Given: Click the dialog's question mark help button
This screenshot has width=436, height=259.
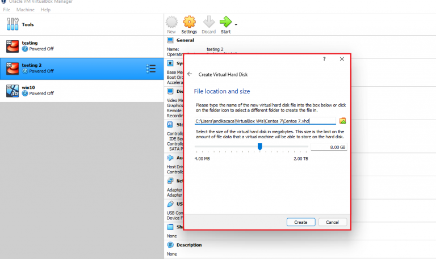Looking at the screenshot, I should (x=324, y=59).
